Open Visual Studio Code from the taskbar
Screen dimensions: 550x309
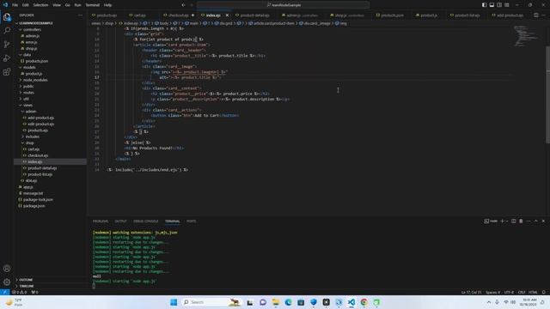tap(351, 302)
